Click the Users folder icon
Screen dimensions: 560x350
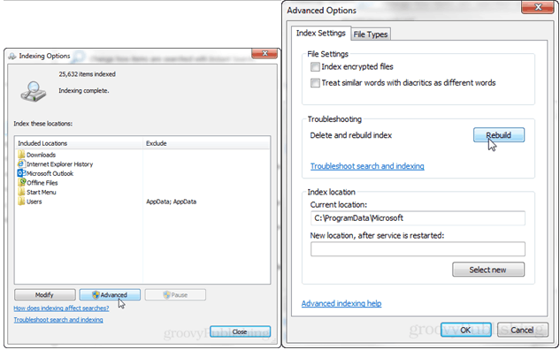(x=21, y=202)
